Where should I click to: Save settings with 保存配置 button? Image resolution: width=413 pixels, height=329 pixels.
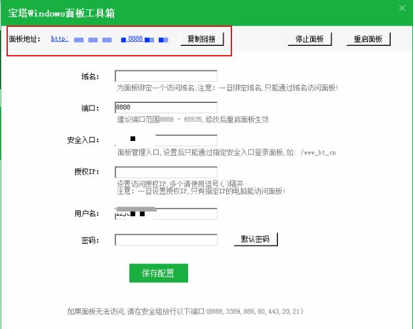click(x=159, y=273)
